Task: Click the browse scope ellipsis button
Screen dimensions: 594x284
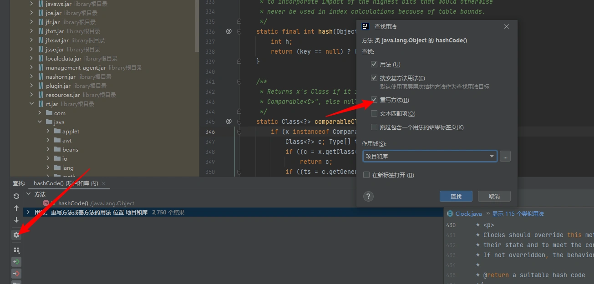Action: [x=505, y=157]
